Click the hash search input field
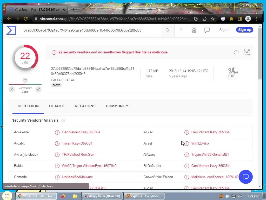Screen dimensions: 266x200 click(90, 30)
